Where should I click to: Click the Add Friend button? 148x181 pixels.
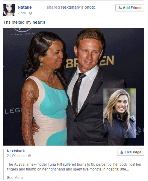pos(130,8)
